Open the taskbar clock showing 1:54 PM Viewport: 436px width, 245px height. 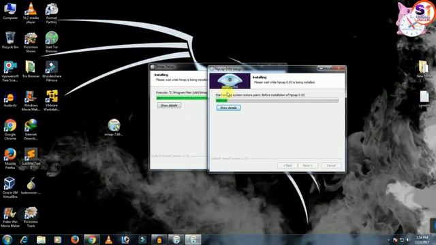coord(422,240)
